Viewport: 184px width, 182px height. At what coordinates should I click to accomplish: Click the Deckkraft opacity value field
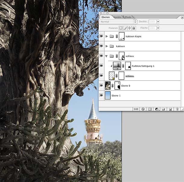pyautogui.click(x=152, y=22)
